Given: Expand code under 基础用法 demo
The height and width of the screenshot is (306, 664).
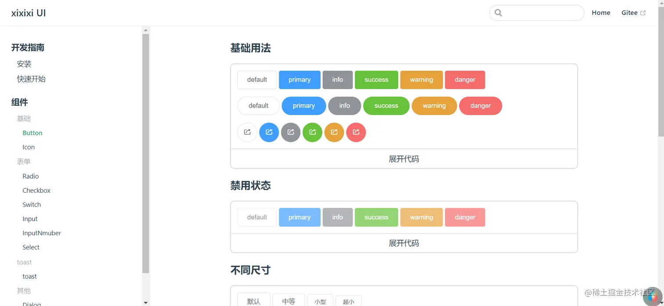Looking at the screenshot, I should click(404, 159).
